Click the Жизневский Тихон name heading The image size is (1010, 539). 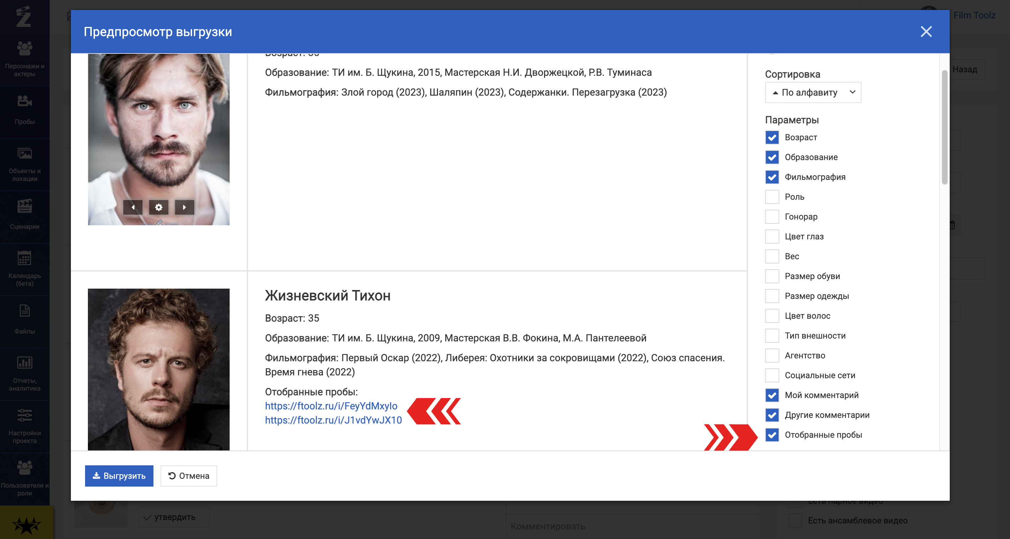point(327,295)
